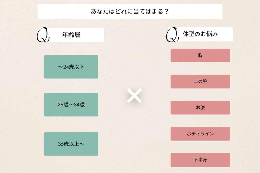This screenshot has width=260, height=173.
Task: Tap the top green age button, 〜24歳以下
Action: [71, 67]
